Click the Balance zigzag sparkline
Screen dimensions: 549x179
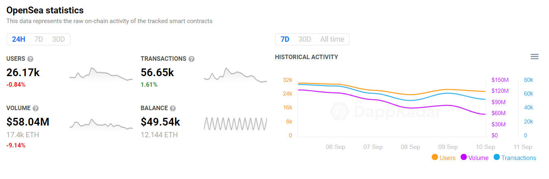click(235, 124)
